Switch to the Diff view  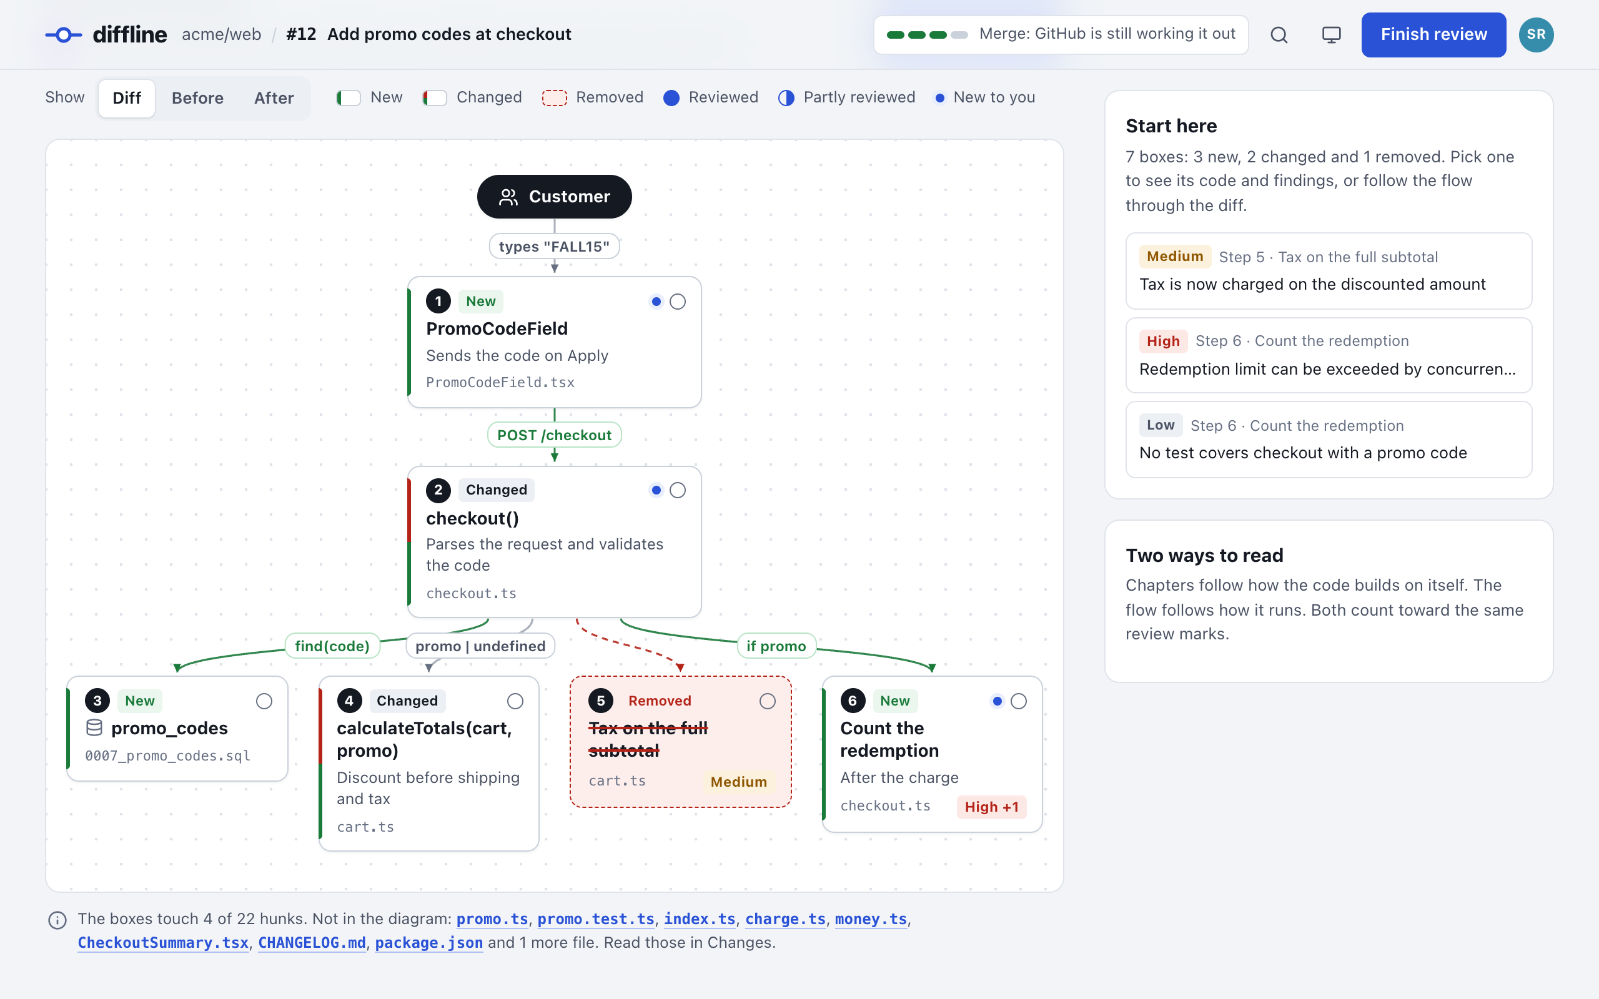[x=127, y=99]
